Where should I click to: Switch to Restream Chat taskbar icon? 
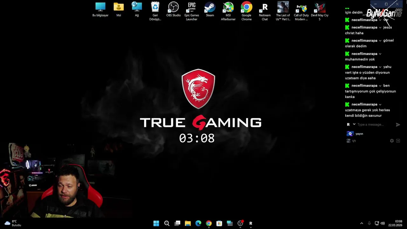point(251,223)
